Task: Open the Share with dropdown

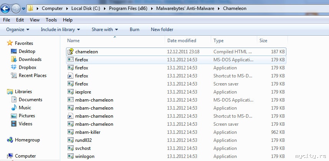Action: [x=105, y=30]
